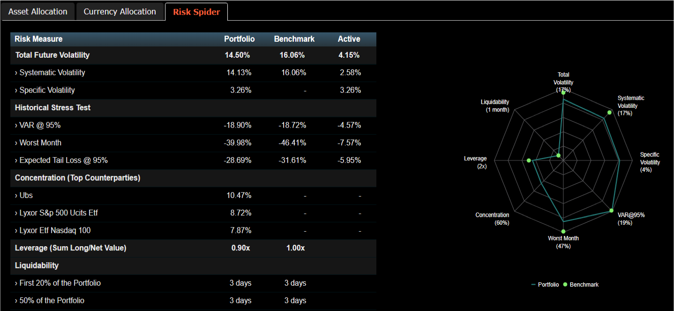Click the Active column header
Screen dimensions: 674x311
pos(349,39)
